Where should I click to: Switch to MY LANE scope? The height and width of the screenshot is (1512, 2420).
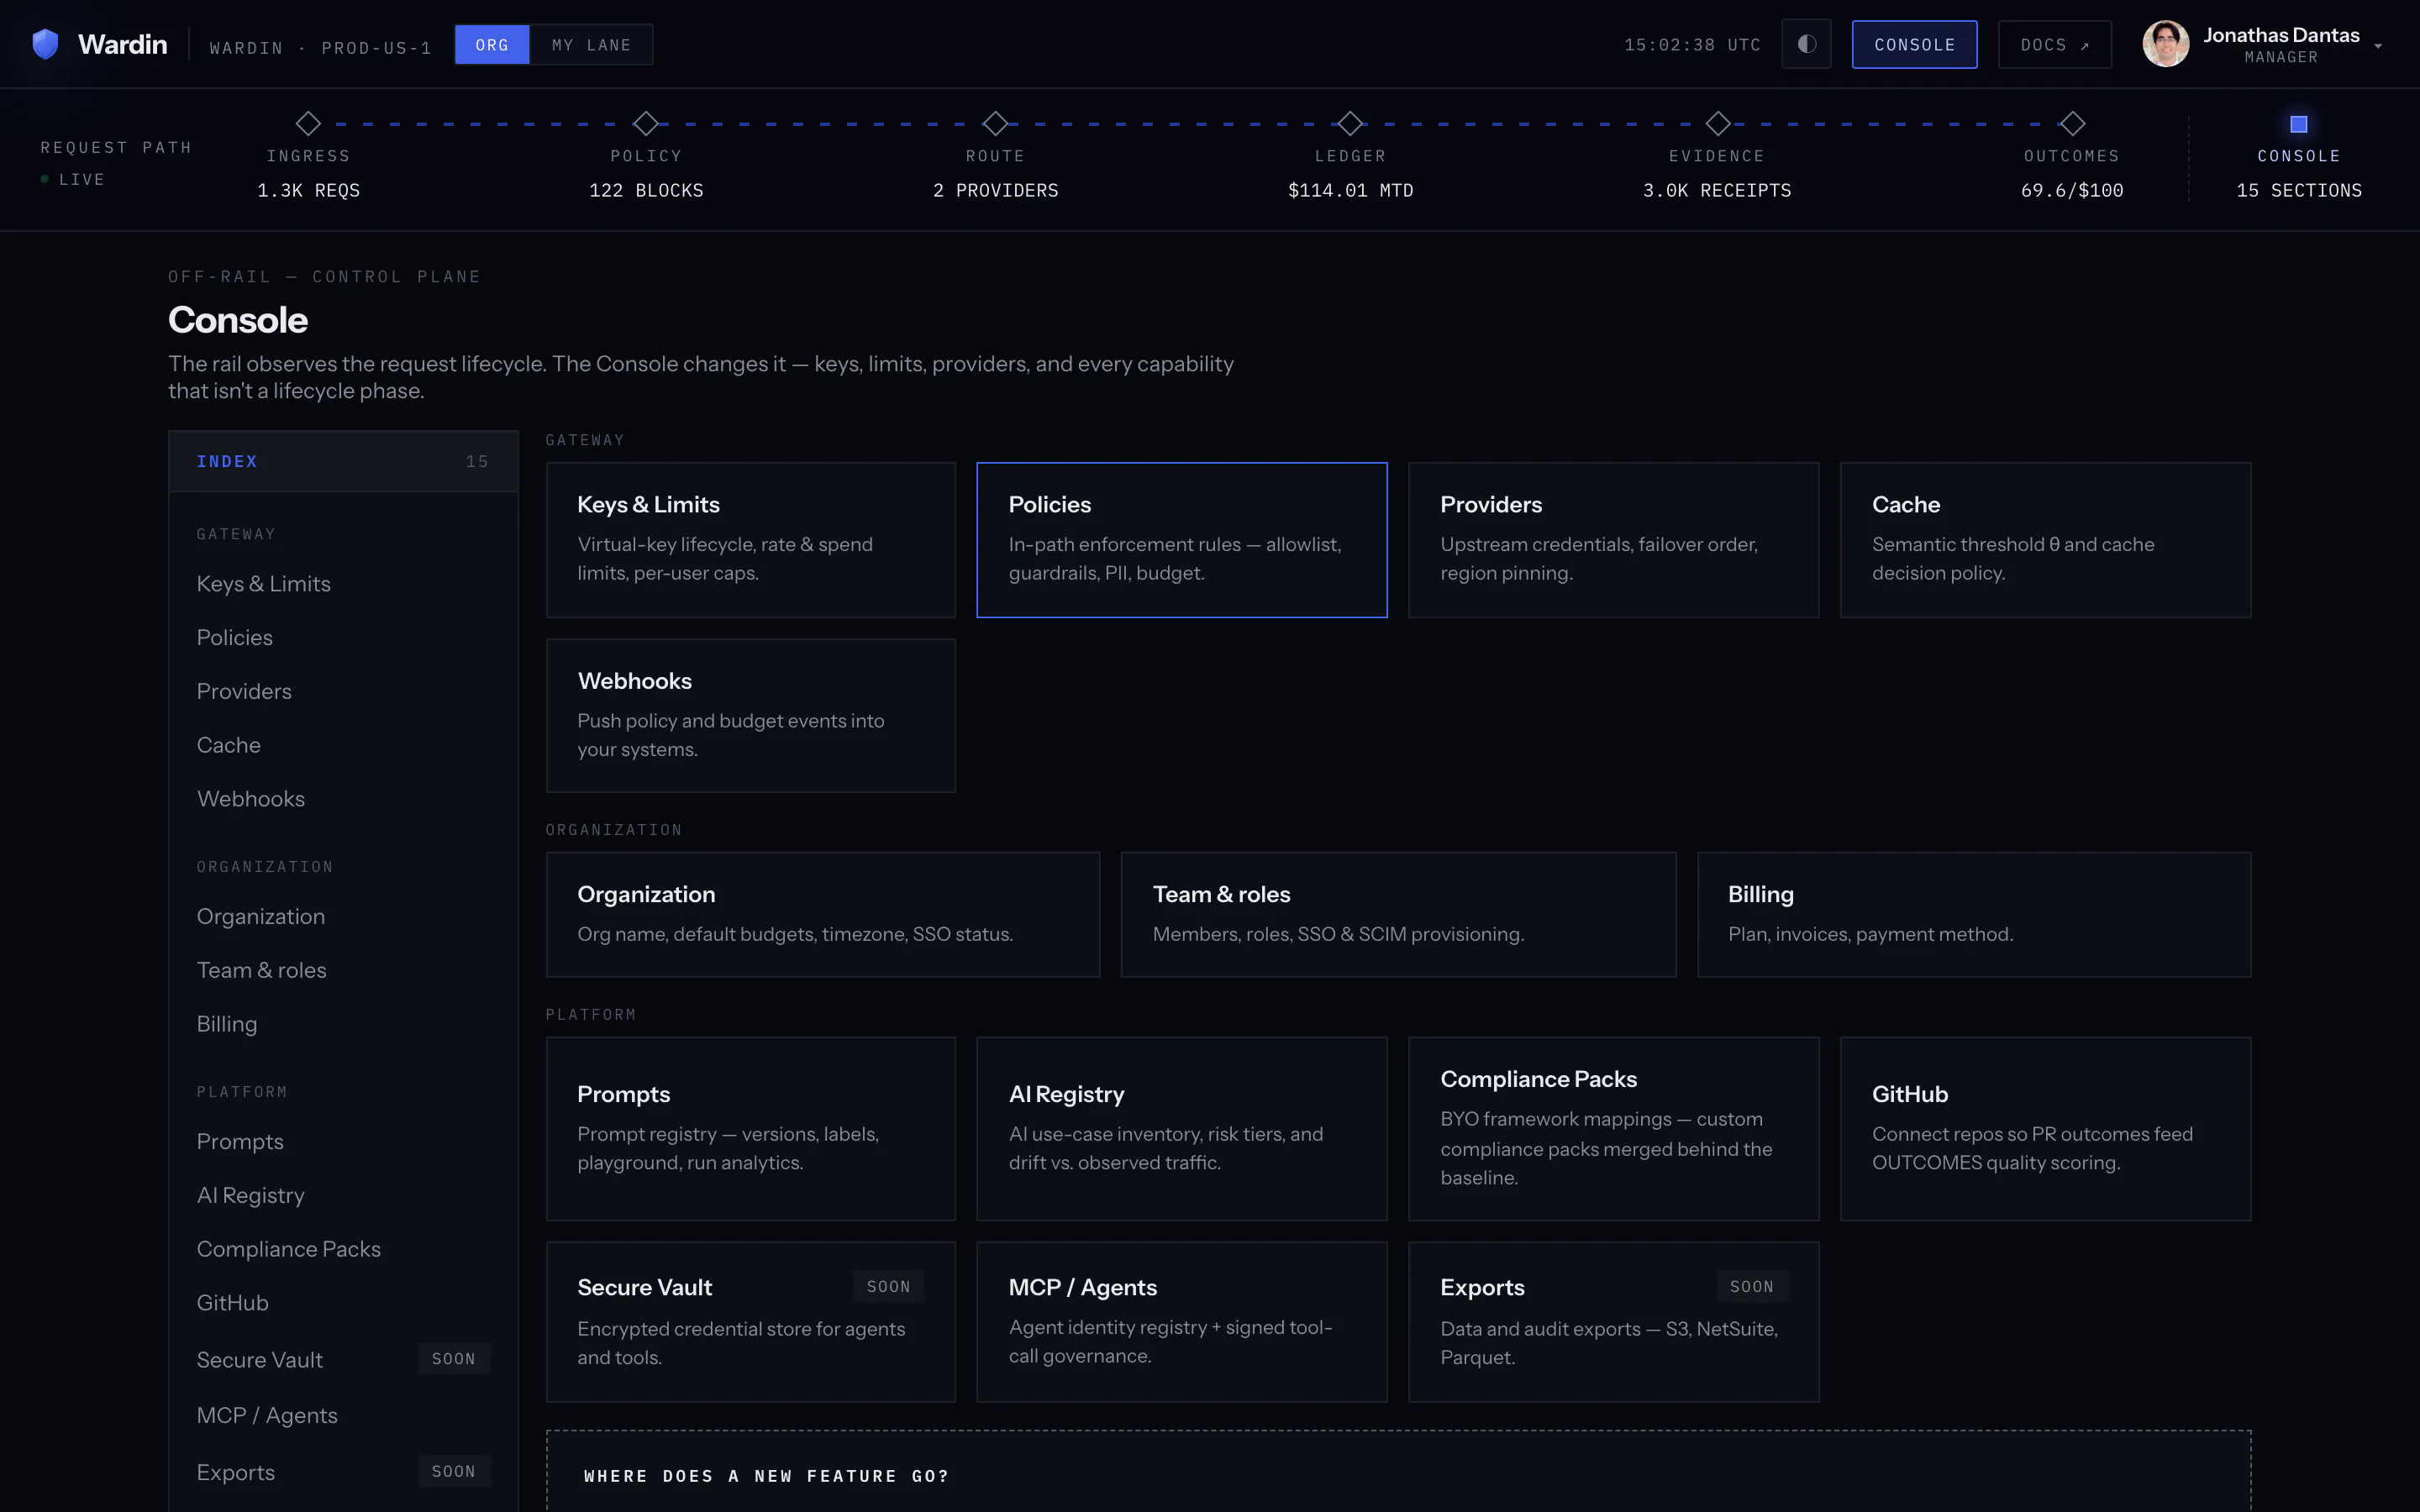591,45
